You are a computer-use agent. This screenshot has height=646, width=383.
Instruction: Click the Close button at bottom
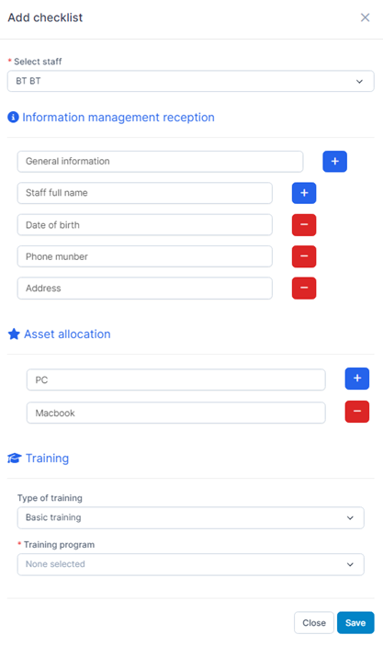click(x=314, y=622)
